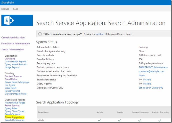Open Pause/Resume page
Screen dimensions: 172x123
coord(12,91)
